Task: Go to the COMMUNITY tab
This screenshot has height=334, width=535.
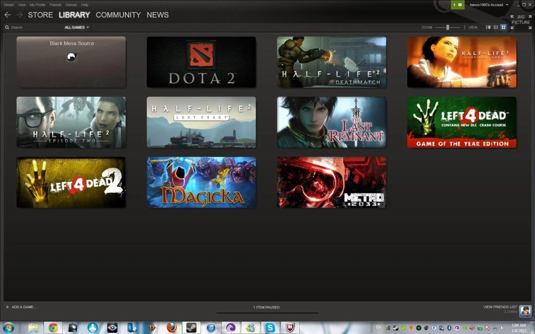Action: pos(118,15)
